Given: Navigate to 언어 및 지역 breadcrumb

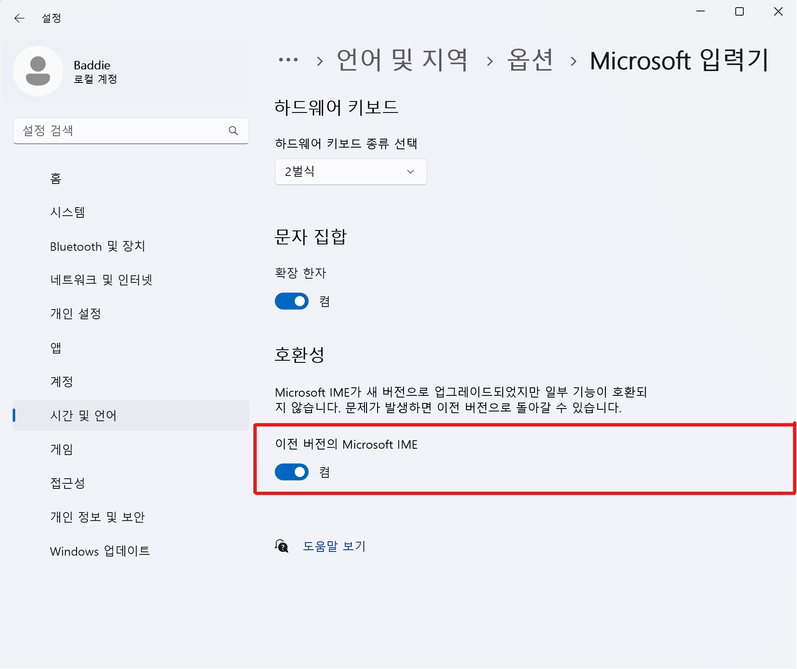Looking at the screenshot, I should (403, 60).
